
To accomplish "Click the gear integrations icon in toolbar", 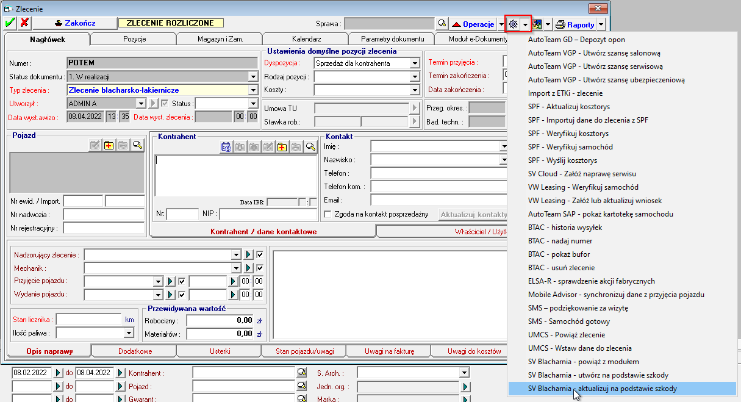I will coord(513,24).
